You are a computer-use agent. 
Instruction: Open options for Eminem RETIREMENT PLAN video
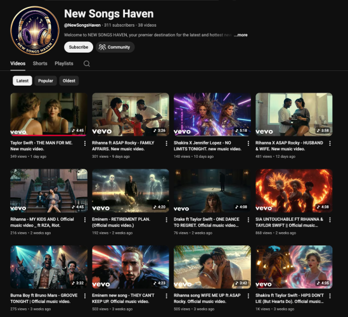[167, 220]
